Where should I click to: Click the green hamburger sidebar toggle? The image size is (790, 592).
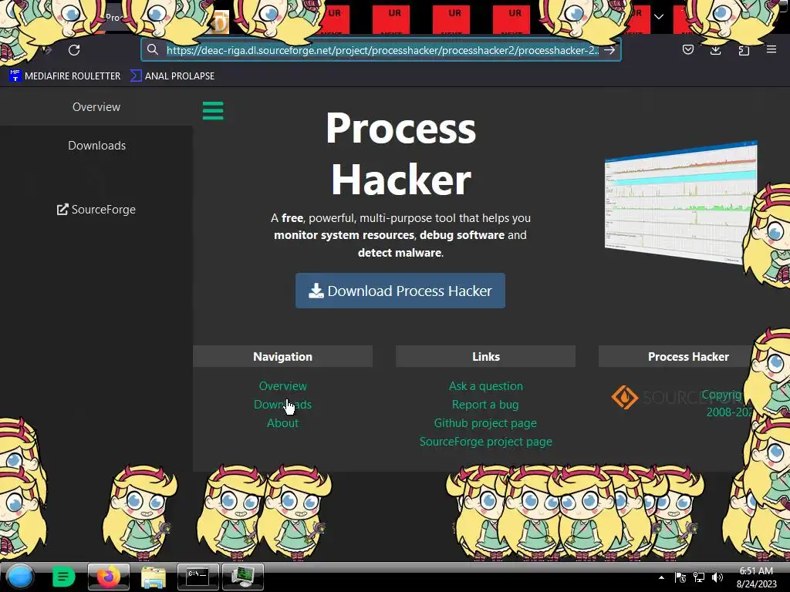point(213,111)
